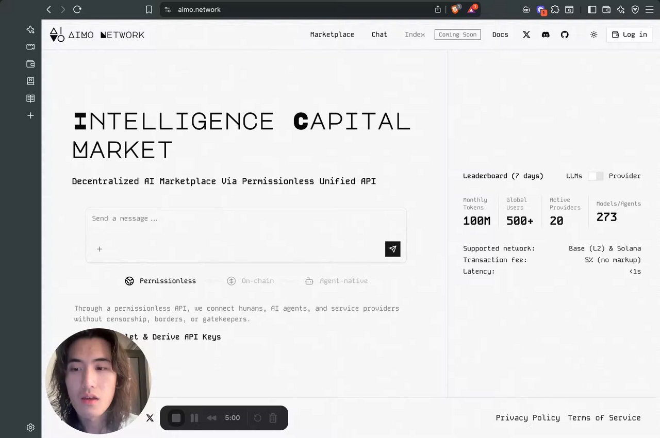Open Leo AI sparkle icon in the toolbar
The image size is (660, 438).
pyautogui.click(x=621, y=9)
